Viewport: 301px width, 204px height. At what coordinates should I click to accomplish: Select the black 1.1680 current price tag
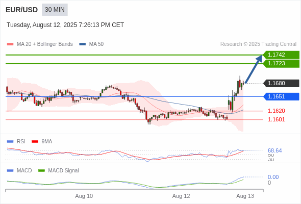[x=281, y=83]
